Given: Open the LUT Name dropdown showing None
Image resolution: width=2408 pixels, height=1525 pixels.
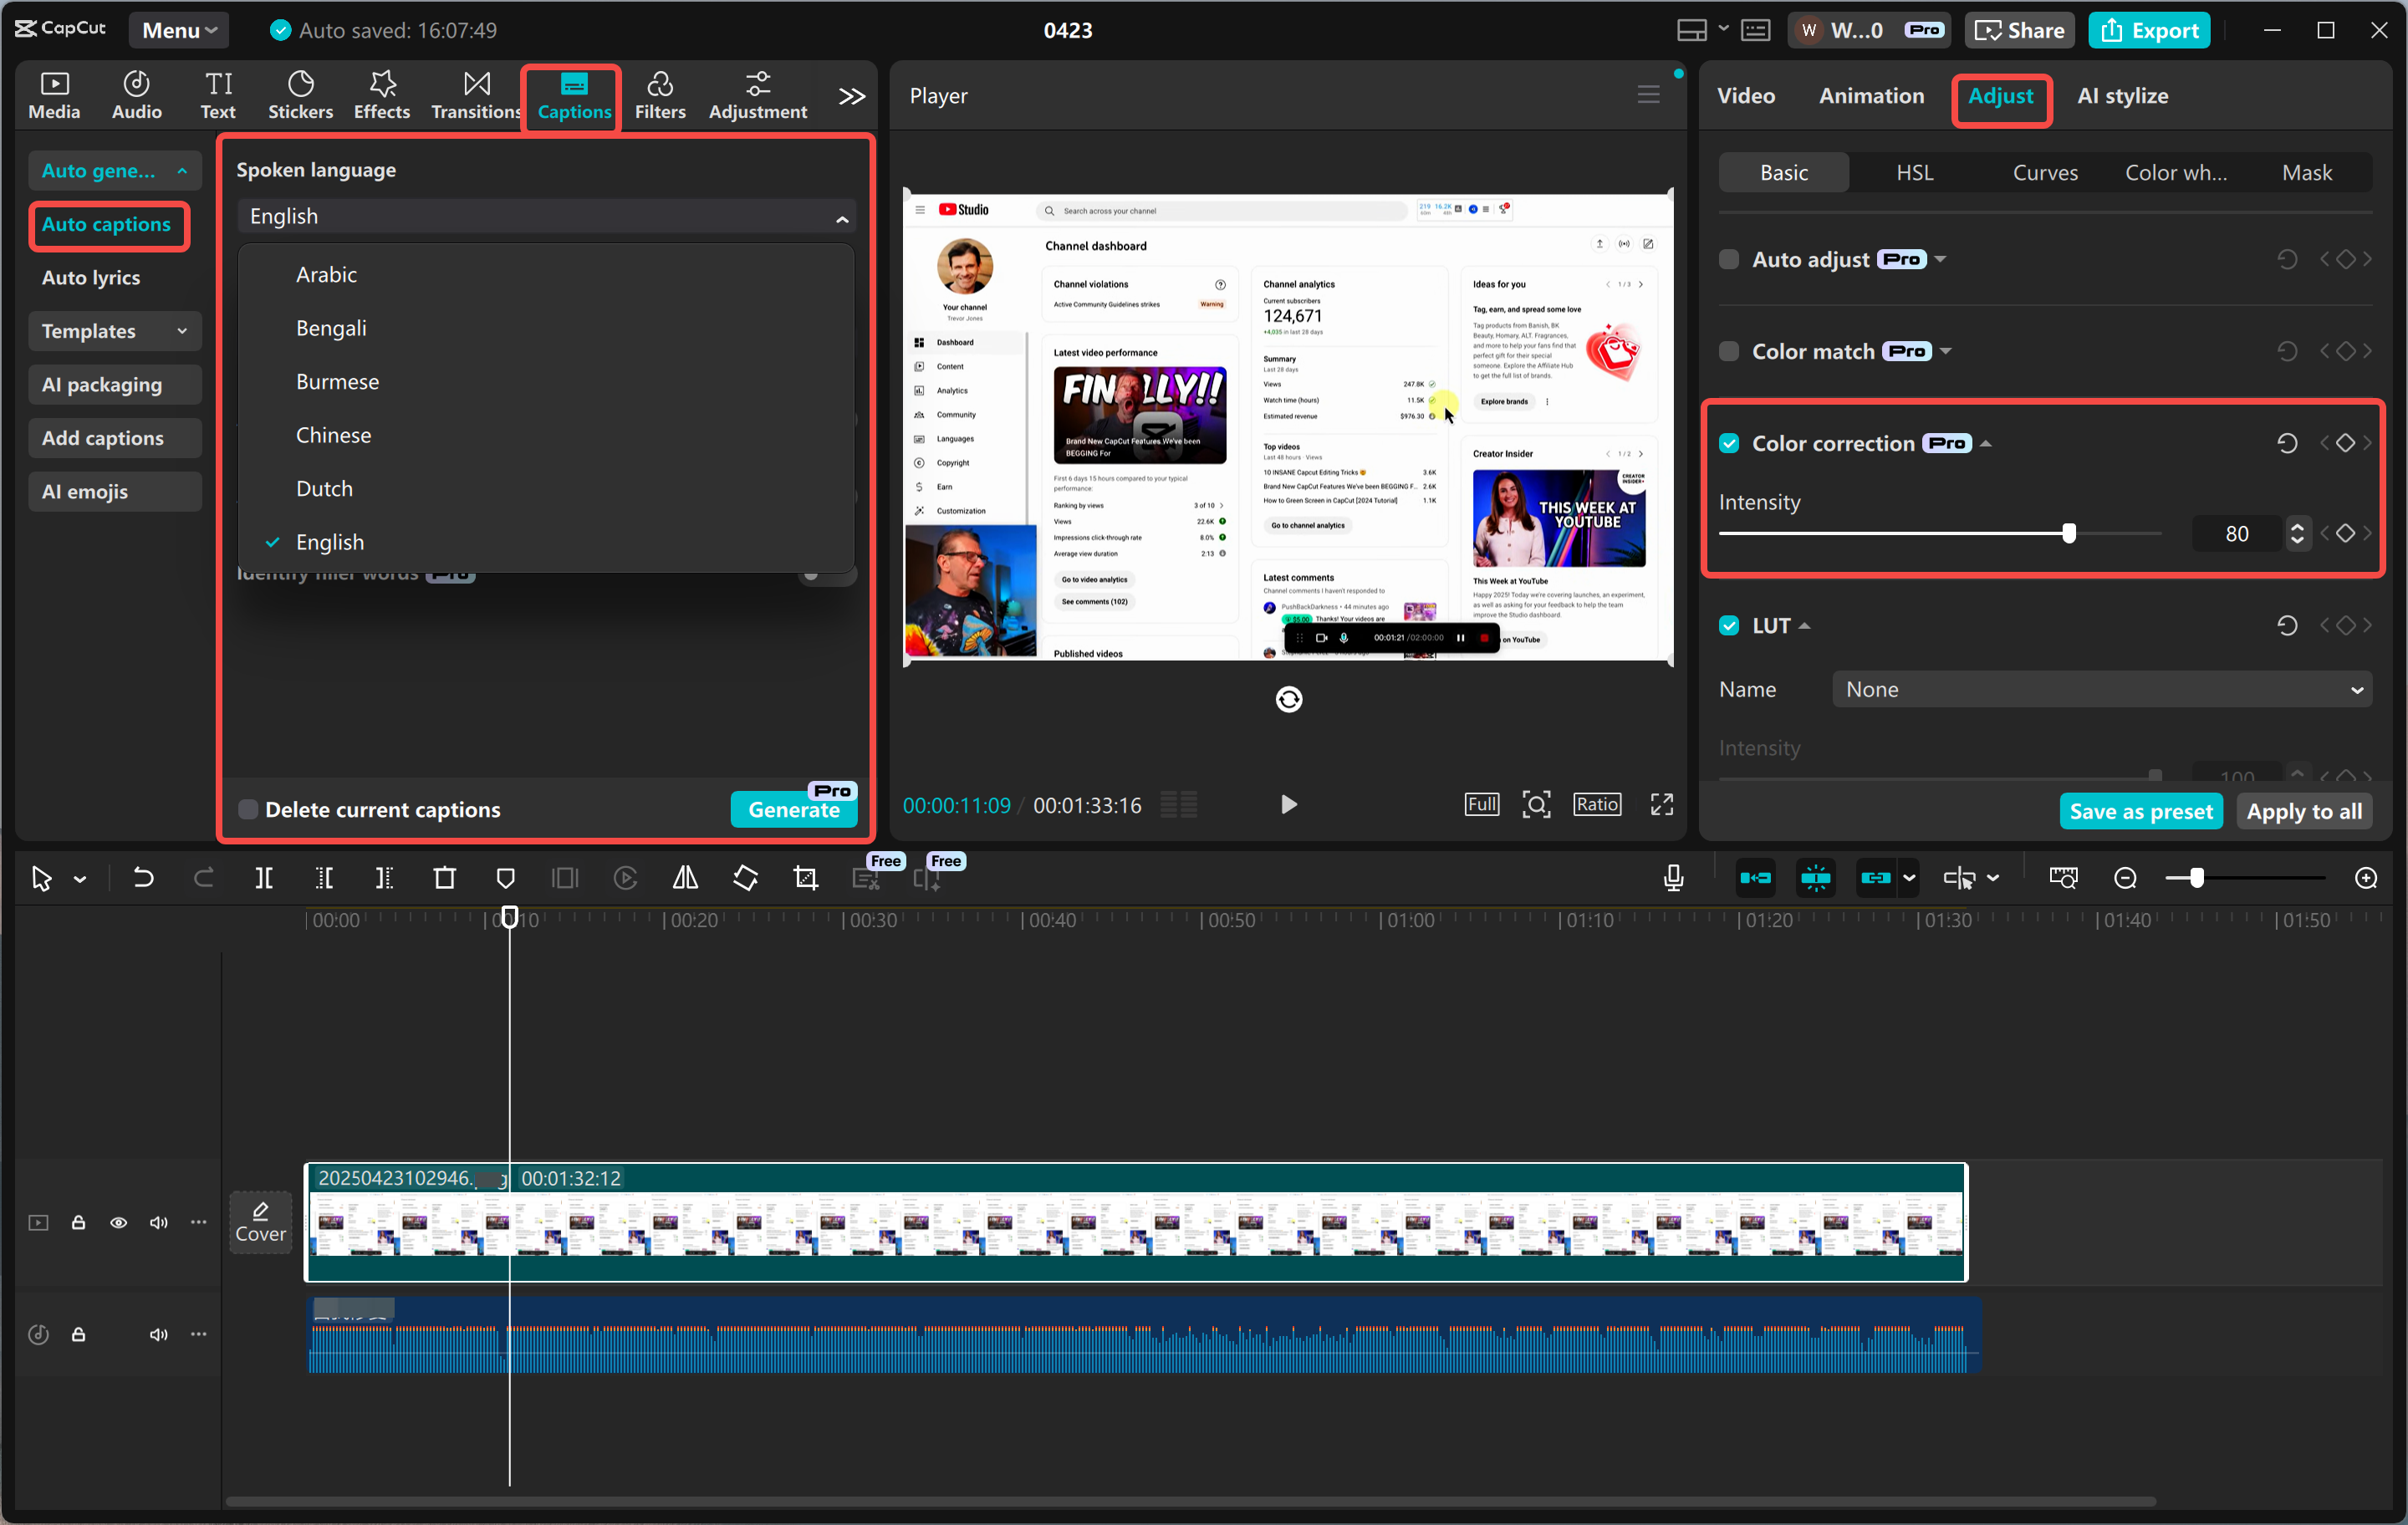Looking at the screenshot, I should (x=2100, y=688).
